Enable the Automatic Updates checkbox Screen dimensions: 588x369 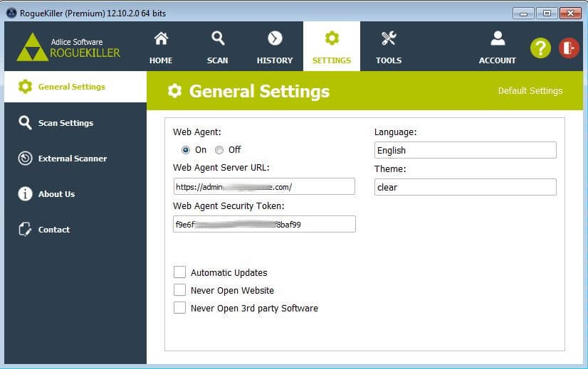coord(180,272)
